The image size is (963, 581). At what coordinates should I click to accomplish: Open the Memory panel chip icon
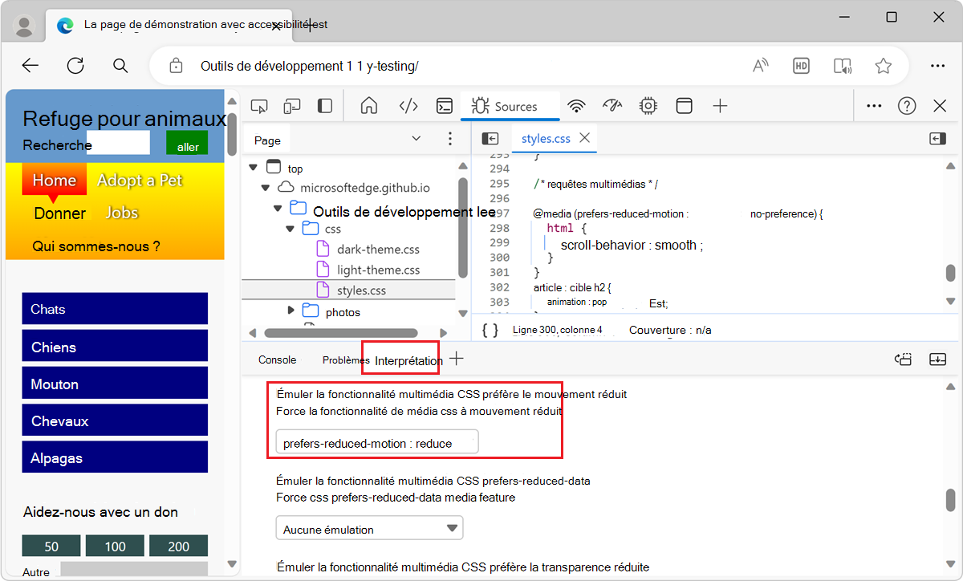pos(648,105)
